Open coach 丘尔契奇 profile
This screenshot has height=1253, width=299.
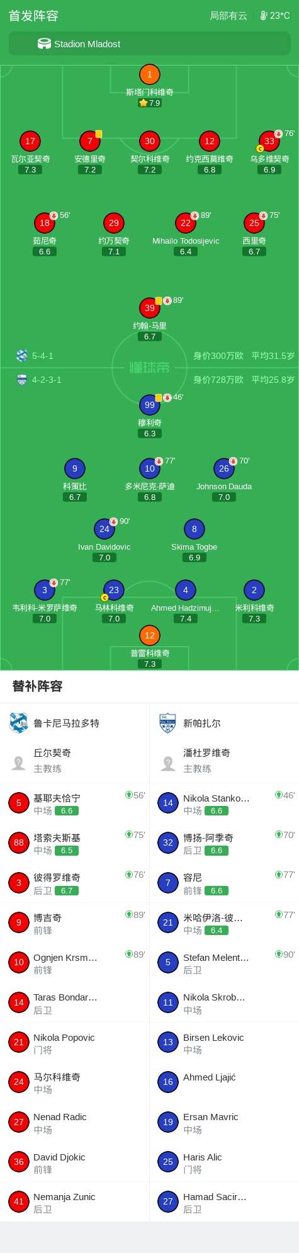pos(74,760)
